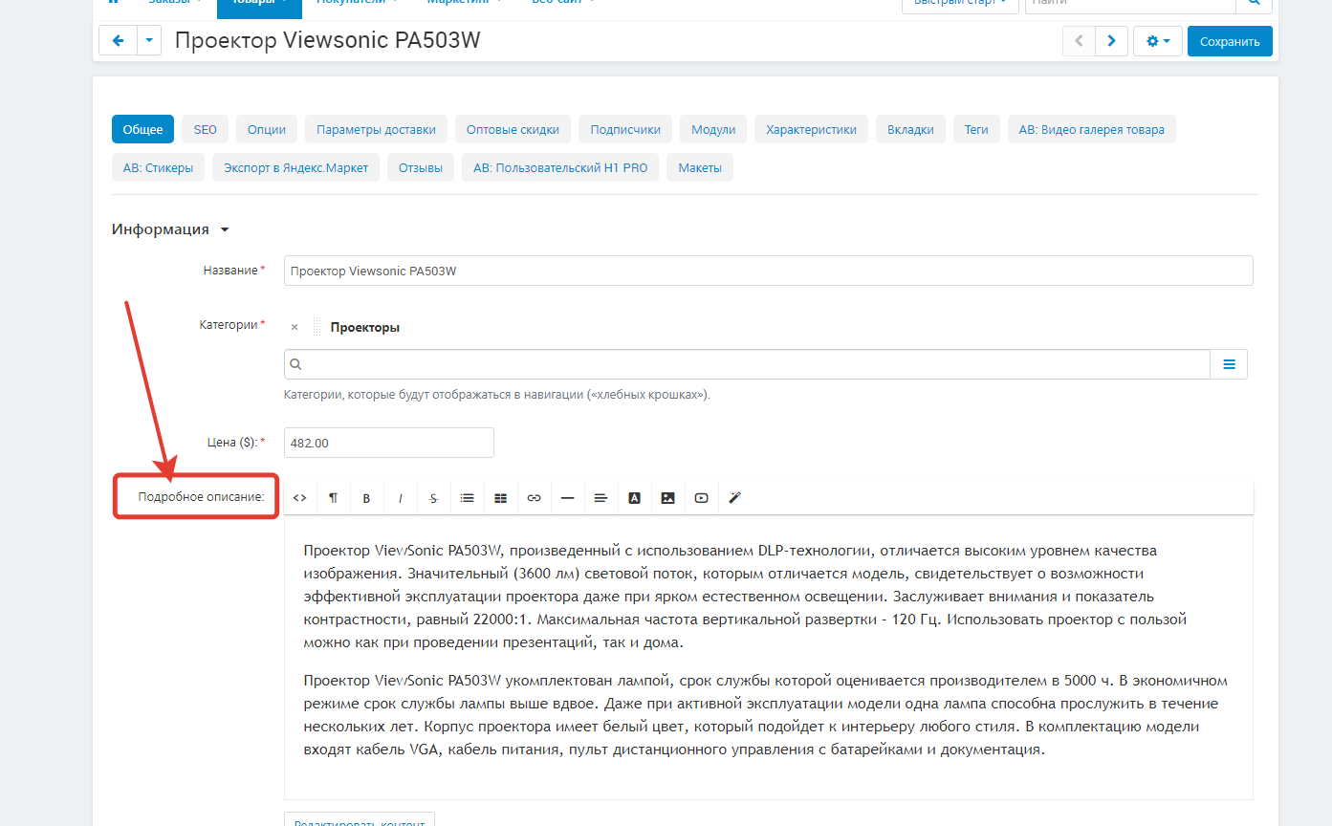Go back using the left arrow button
The height and width of the screenshot is (826, 1332).
[119, 41]
